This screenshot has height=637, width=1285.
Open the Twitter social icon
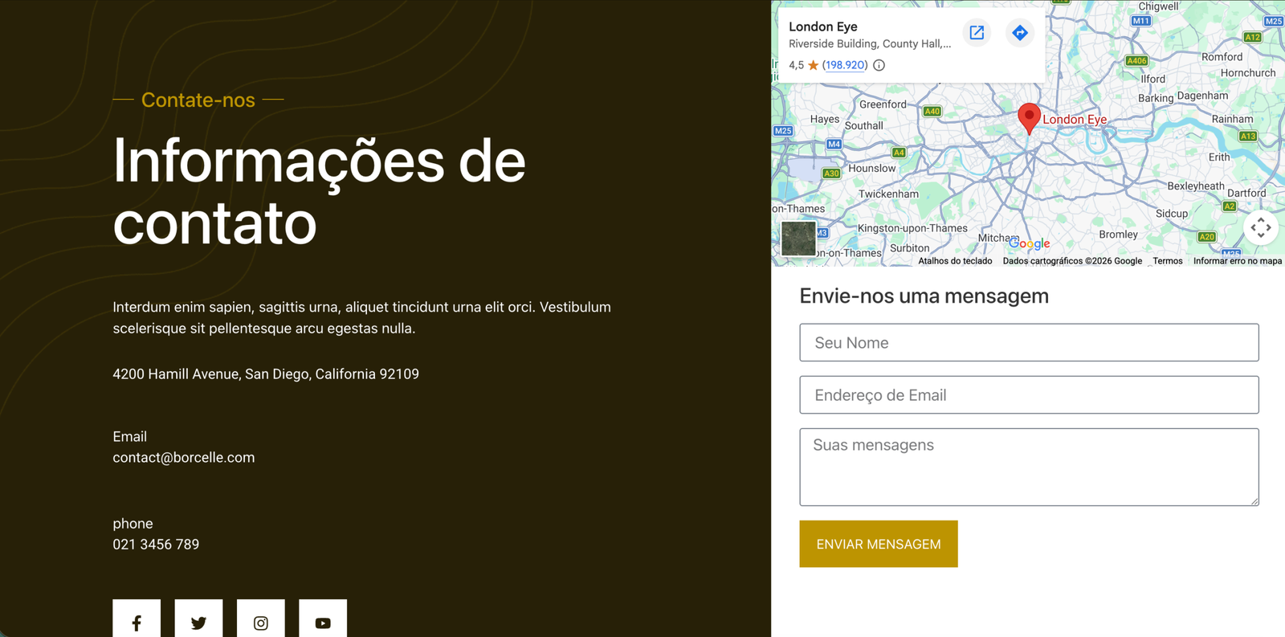coord(198,623)
